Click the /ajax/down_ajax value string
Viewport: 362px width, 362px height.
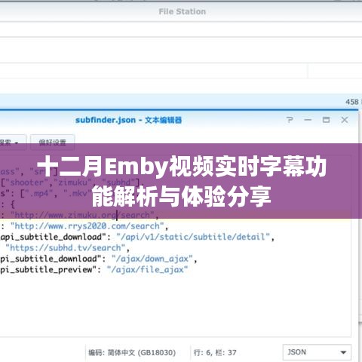152,259
